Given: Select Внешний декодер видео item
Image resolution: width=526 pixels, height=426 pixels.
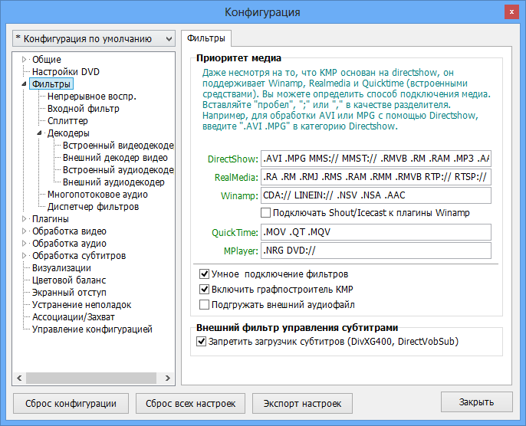Looking at the screenshot, I should tap(115, 158).
